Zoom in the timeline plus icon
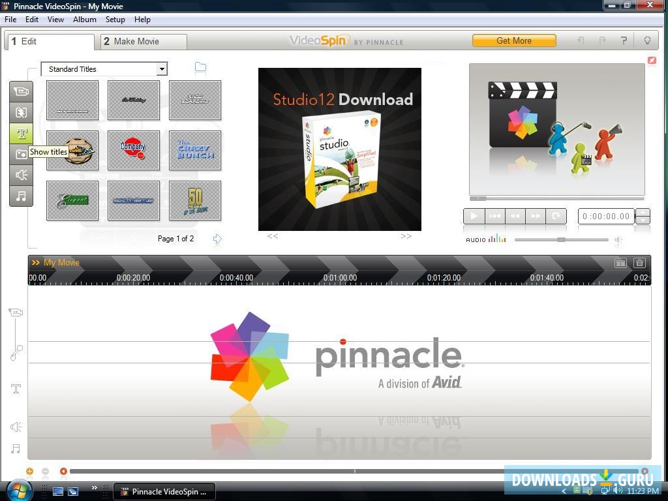This screenshot has height=501, width=668. click(29, 471)
